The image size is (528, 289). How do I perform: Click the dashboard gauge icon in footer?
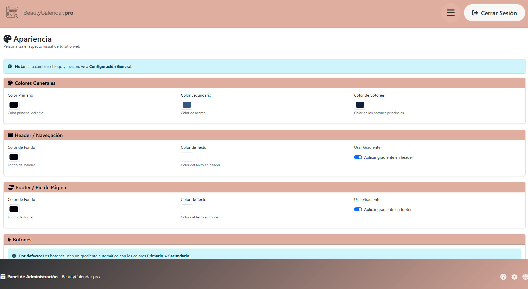pos(503,277)
